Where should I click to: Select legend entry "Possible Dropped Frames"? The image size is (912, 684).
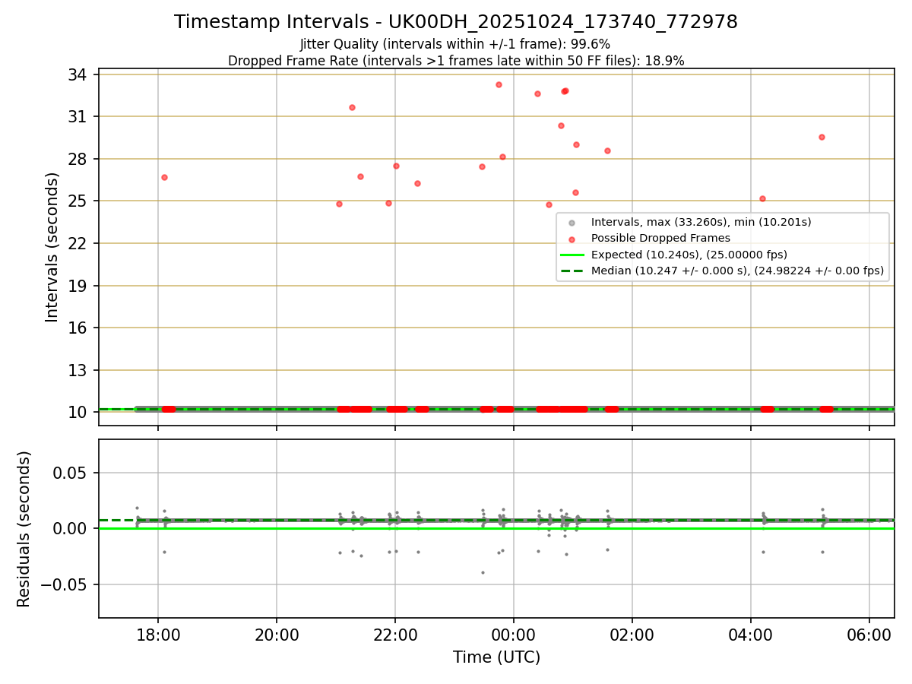point(660,238)
